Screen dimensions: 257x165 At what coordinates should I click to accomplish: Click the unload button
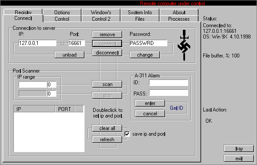point(69,55)
